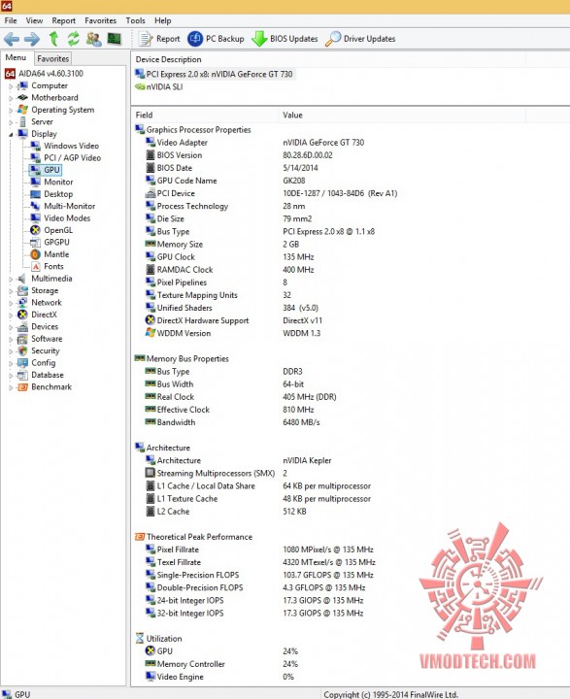Select the nVIDIA SLI device entry
Image resolution: width=570 pixels, height=699 pixels.
[159, 87]
